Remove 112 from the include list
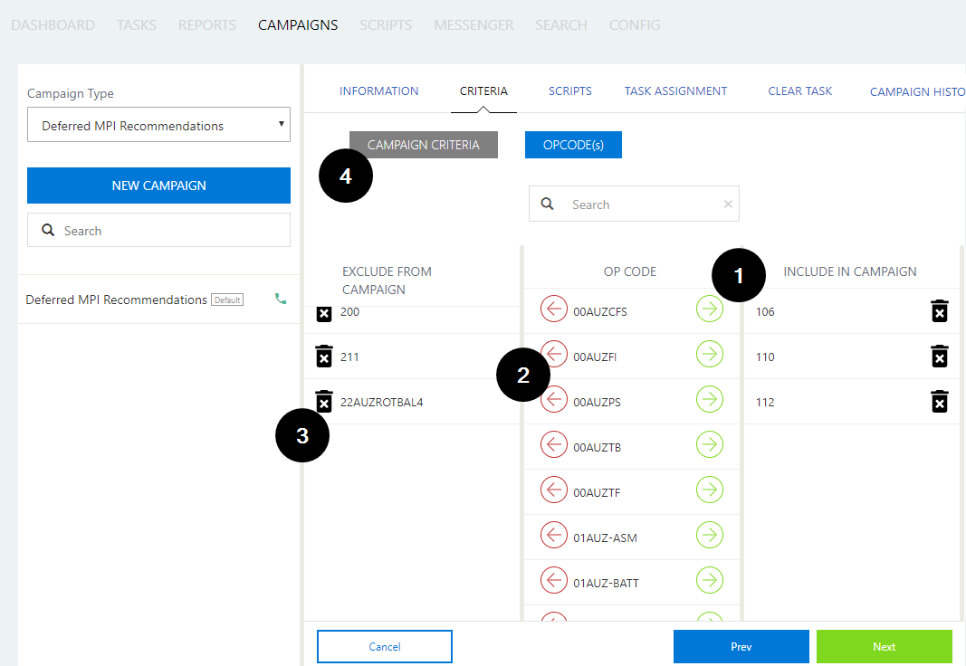The image size is (966, 666). coord(940,402)
